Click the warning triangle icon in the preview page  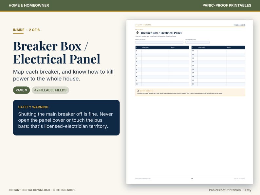click(x=138, y=91)
